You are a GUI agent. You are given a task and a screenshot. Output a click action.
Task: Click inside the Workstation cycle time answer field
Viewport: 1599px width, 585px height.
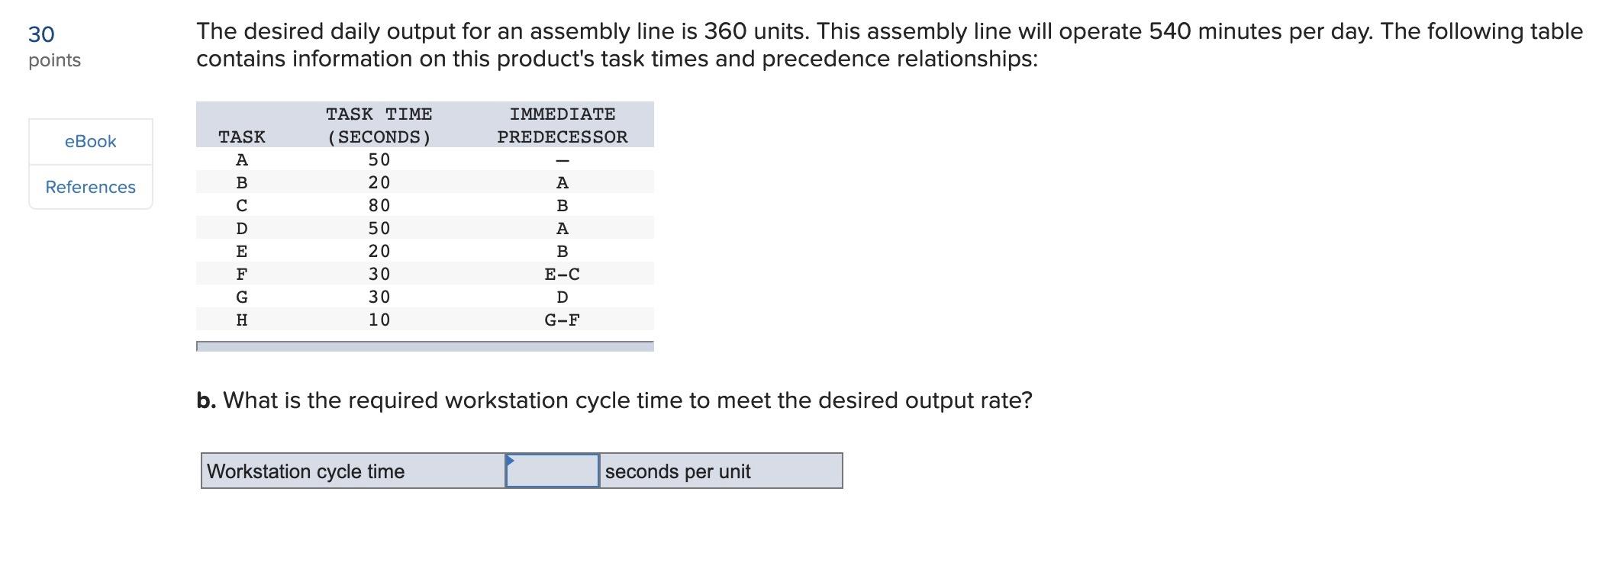(553, 471)
